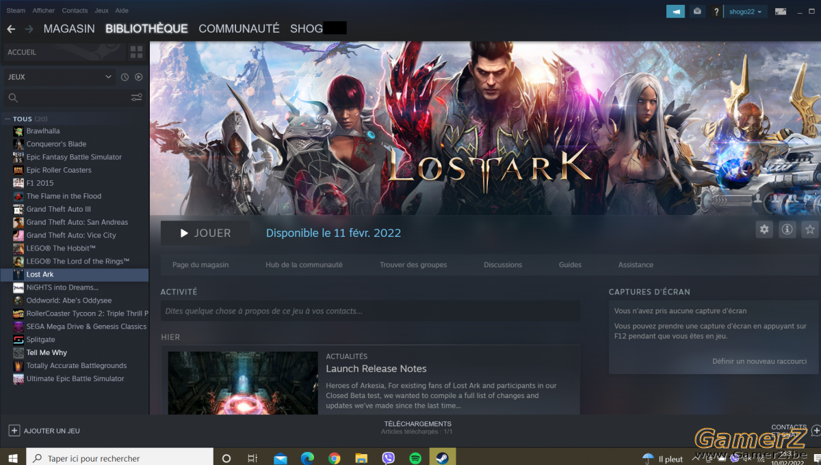Viewport: 821px width, 465px height.
Task: Go to the BIBLIOTHÈQUE tab
Action: click(146, 29)
